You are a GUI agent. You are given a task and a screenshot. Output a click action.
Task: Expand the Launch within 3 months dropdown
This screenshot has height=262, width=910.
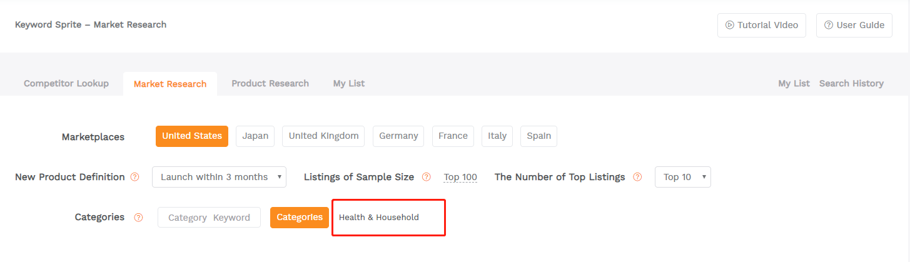(x=219, y=177)
